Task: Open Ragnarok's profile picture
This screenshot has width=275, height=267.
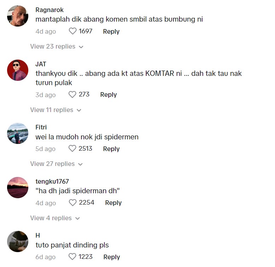Action: [18, 16]
